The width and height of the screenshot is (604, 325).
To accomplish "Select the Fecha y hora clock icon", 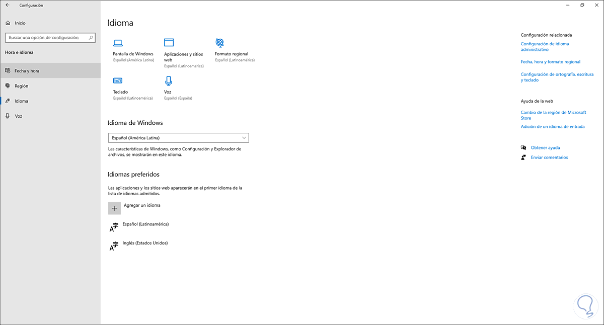I will coord(8,71).
